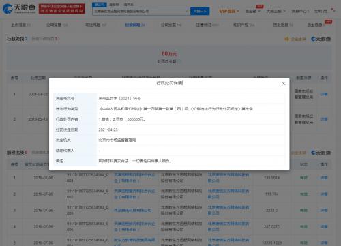Click the 备注 remark text in the dialog
The image size is (341, 246).
click(x=136, y=161)
